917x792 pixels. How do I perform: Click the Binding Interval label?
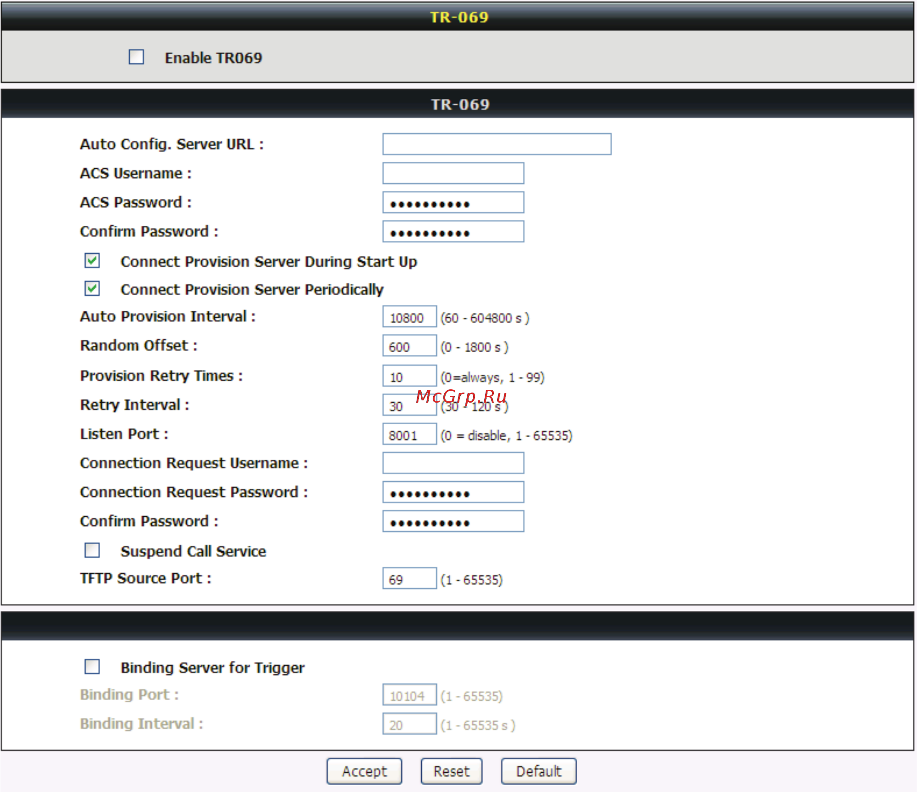[142, 724]
